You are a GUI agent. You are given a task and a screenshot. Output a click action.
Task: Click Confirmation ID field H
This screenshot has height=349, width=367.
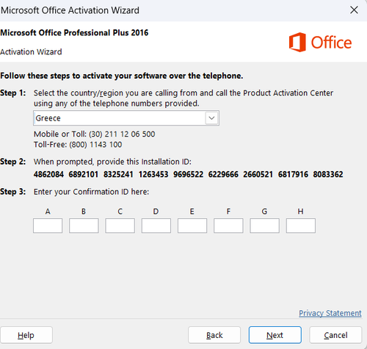pos(301,226)
